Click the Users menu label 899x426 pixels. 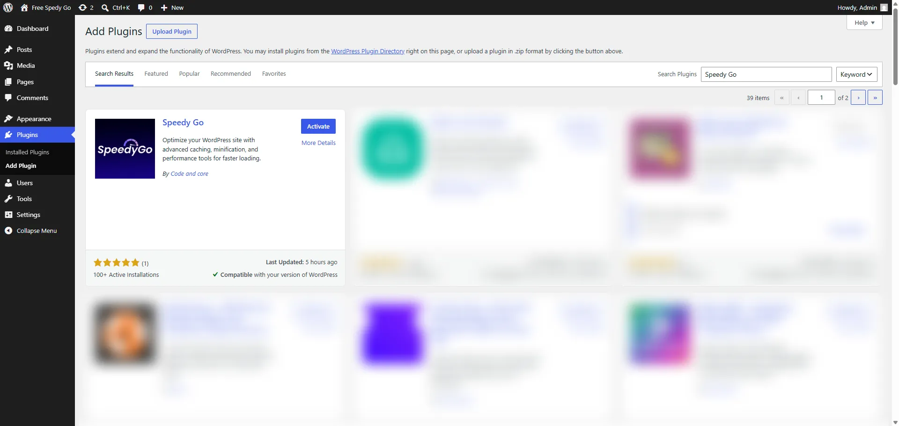coord(25,183)
